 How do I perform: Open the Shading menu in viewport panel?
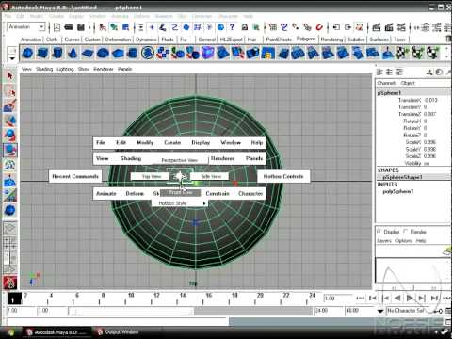(44, 69)
